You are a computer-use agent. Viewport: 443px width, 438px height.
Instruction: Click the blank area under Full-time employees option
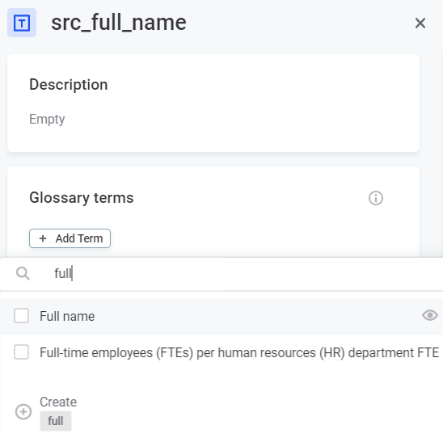221,378
